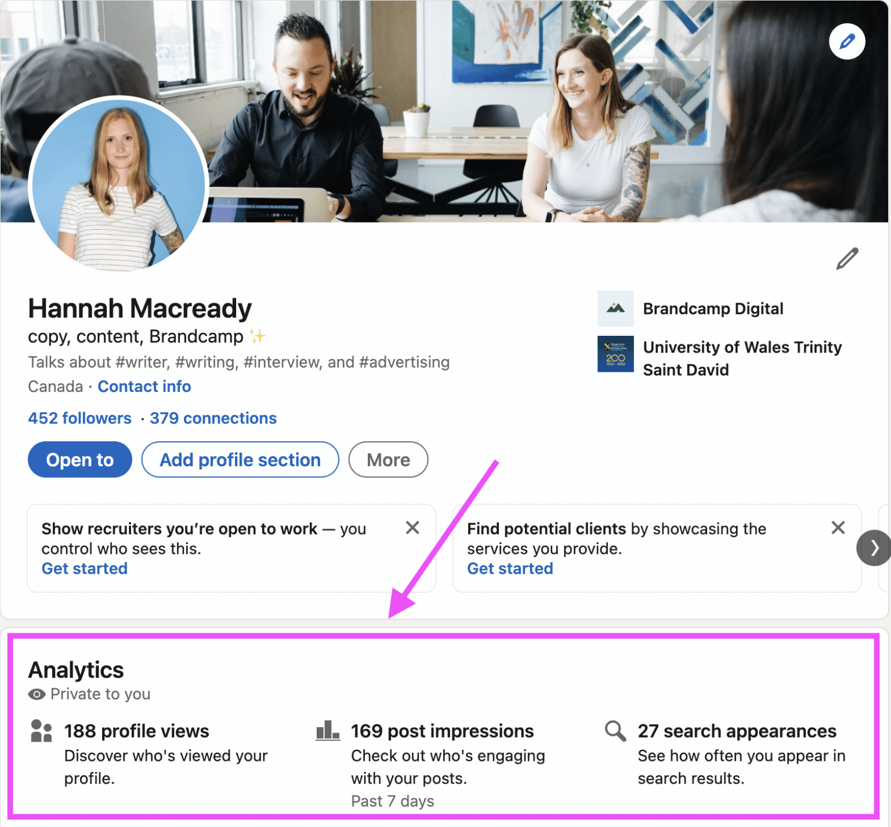891x827 pixels.
Task: Click the Brandcamp Digital company name
Action: point(713,309)
